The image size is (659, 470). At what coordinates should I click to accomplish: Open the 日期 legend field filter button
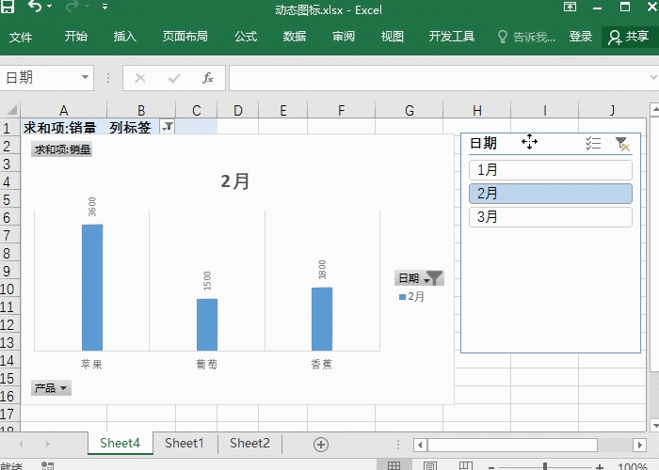[x=419, y=278]
